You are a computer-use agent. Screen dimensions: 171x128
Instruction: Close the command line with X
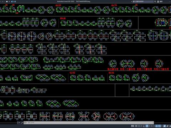[19, 123]
